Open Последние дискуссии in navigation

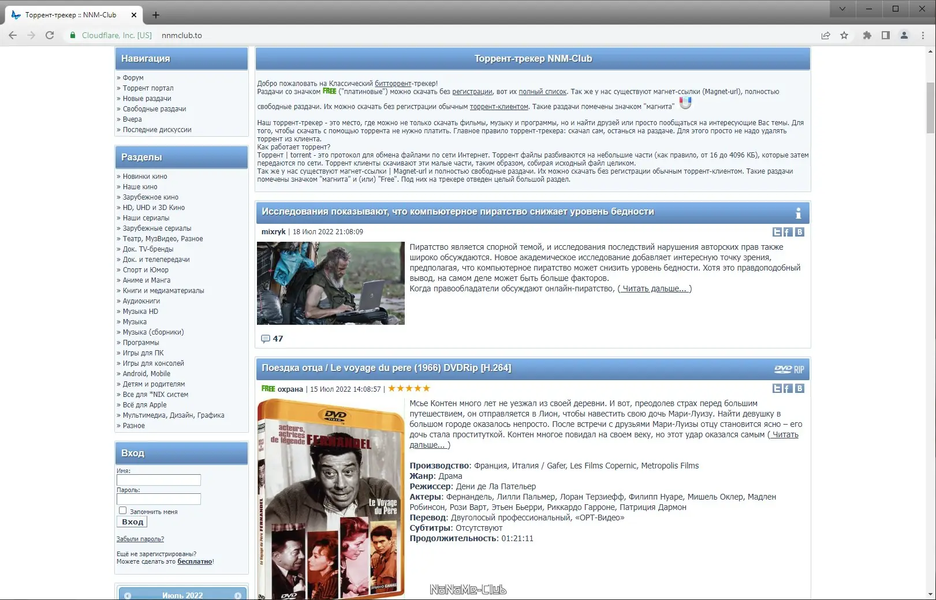click(x=157, y=130)
